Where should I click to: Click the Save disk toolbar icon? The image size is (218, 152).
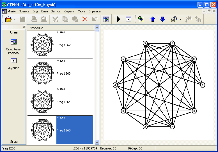click(22, 19)
